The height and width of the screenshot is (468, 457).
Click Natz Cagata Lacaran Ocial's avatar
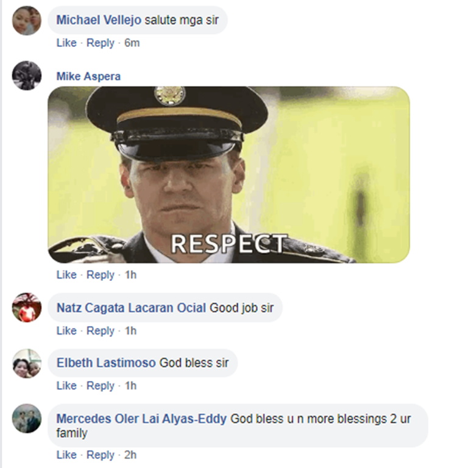pyautogui.click(x=27, y=307)
